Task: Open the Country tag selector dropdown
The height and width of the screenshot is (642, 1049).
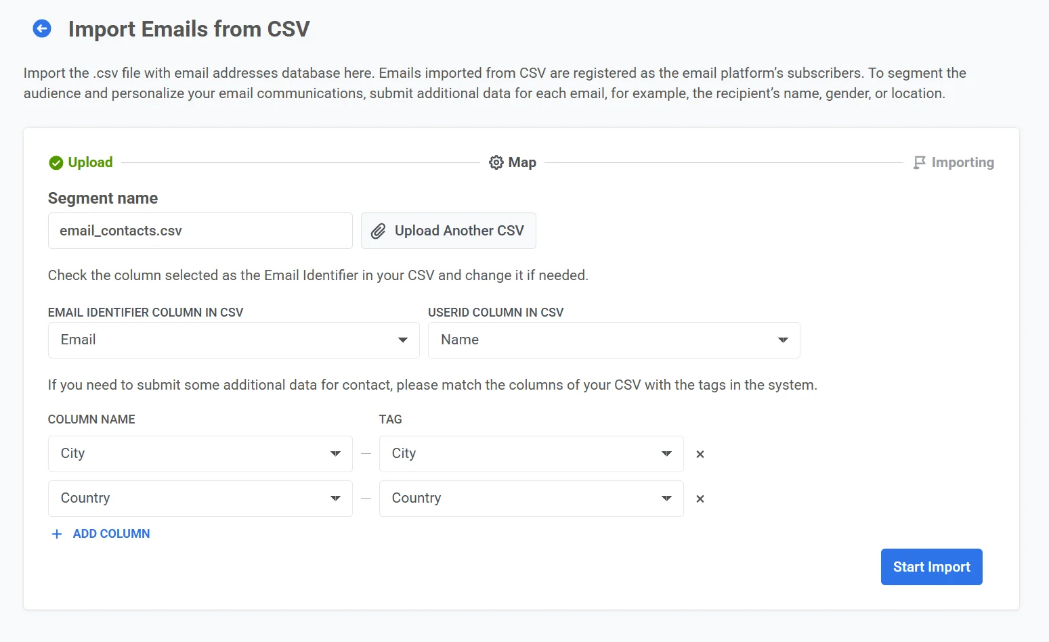Action: (666, 499)
